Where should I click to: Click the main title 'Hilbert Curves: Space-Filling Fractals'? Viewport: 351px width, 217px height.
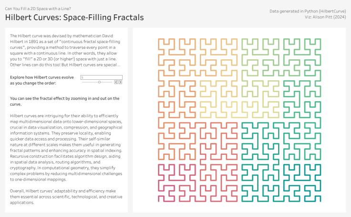(74, 18)
